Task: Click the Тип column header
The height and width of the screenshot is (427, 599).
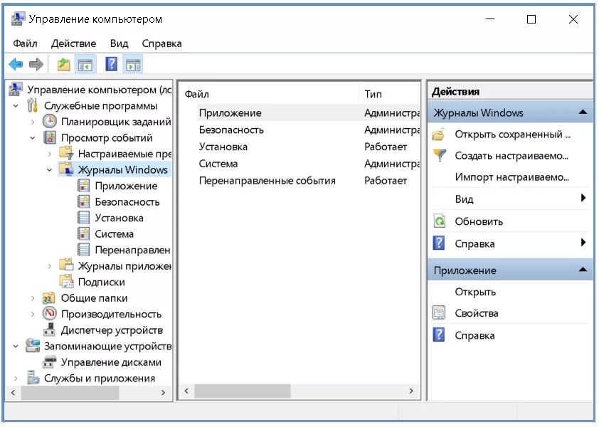Action: pyautogui.click(x=390, y=94)
